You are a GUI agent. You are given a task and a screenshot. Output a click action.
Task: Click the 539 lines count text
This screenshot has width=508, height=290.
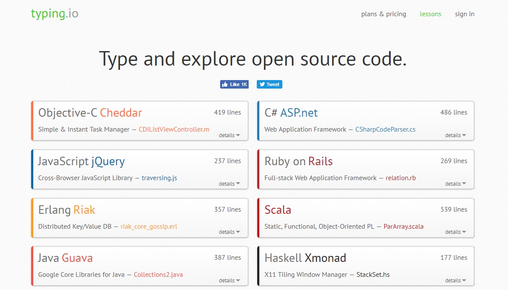coord(453,209)
